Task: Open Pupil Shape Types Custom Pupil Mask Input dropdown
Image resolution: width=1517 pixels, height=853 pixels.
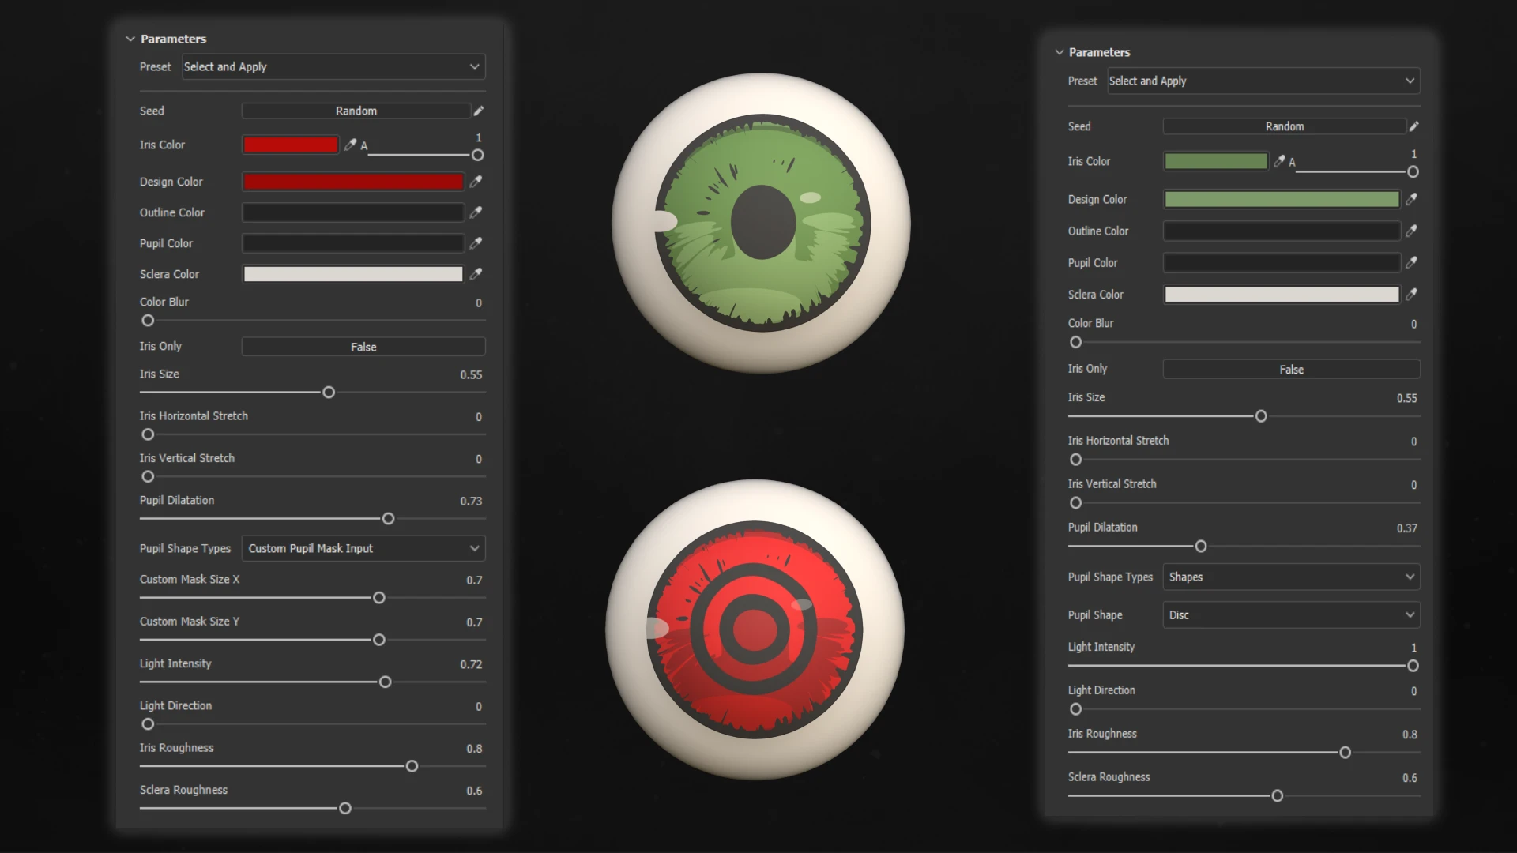Action: tap(363, 548)
